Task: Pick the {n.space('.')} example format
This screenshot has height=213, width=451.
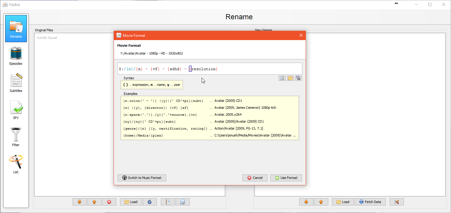Action: 161,114
